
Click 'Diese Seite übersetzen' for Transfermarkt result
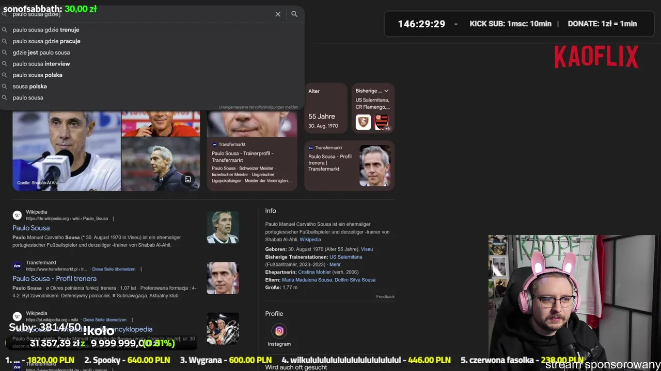[x=114, y=269]
